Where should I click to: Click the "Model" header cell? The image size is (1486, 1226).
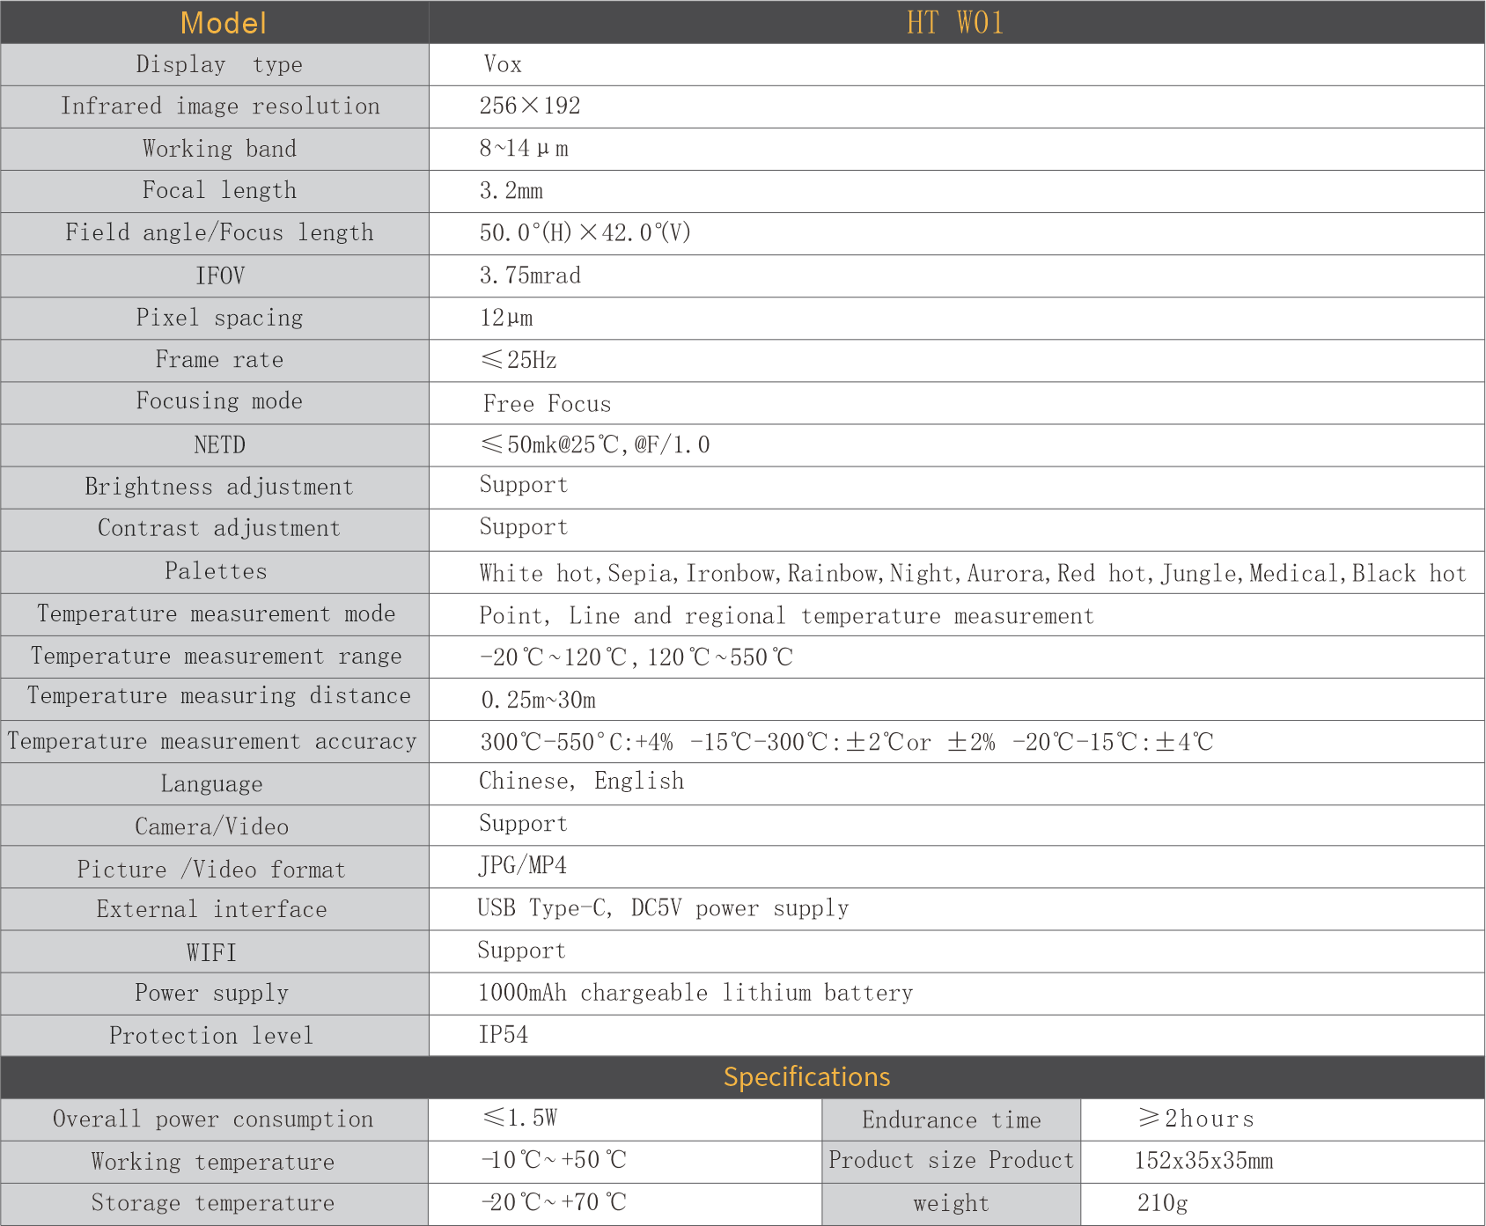(223, 23)
